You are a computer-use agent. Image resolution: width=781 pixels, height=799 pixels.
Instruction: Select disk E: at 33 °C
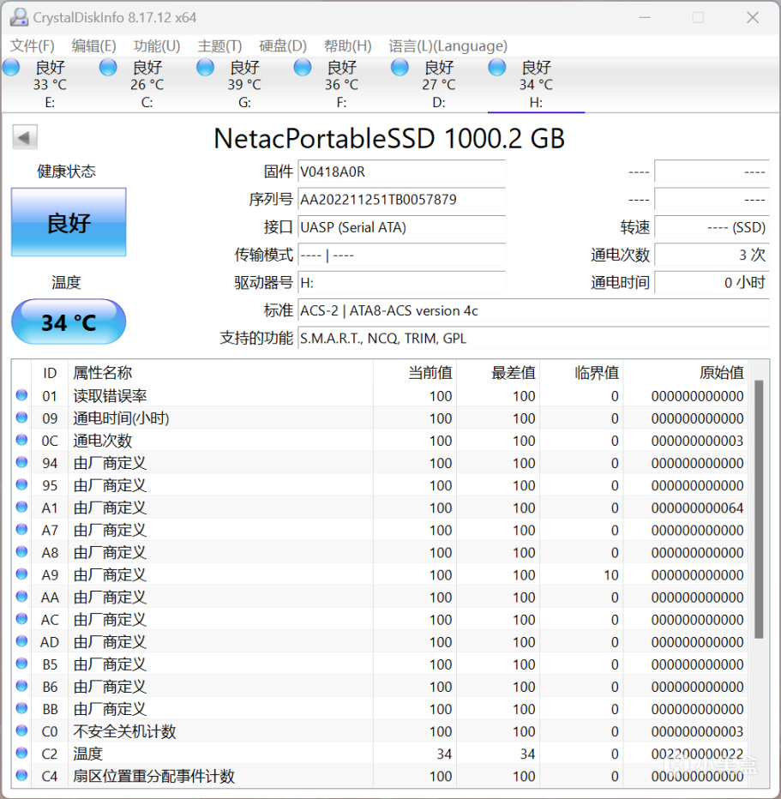50,84
